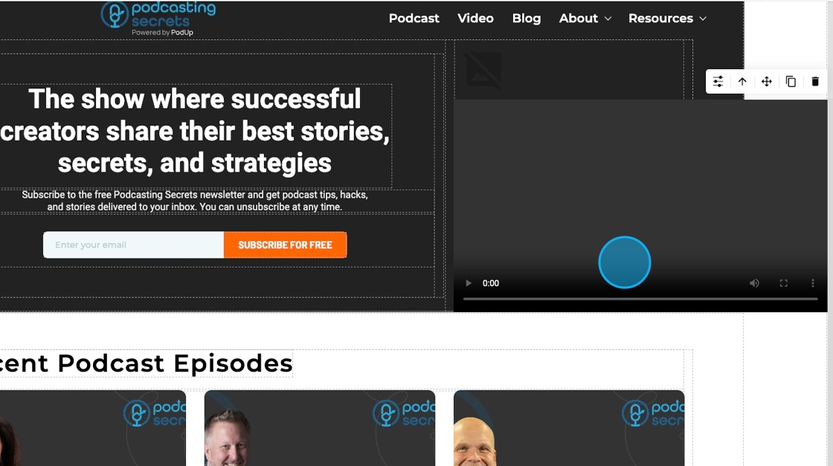Open element settings sliders icon
This screenshot has width=833, height=466.
pyautogui.click(x=718, y=82)
